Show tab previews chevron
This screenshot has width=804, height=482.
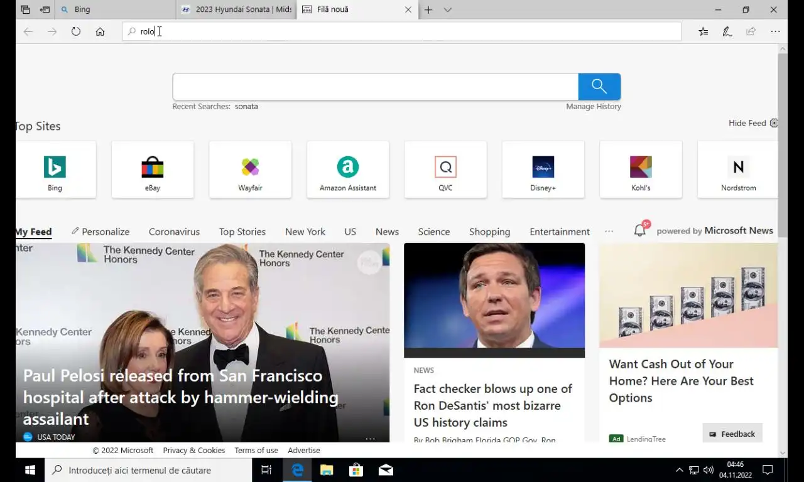pyautogui.click(x=447, y=9)
